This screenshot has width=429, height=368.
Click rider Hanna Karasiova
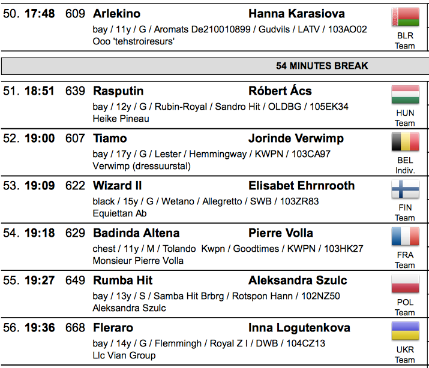(296, 14)
